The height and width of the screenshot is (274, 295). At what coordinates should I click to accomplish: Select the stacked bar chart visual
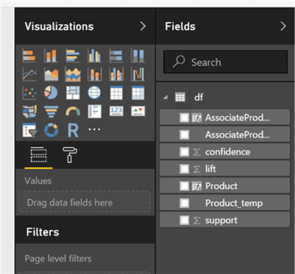[29, 55]
